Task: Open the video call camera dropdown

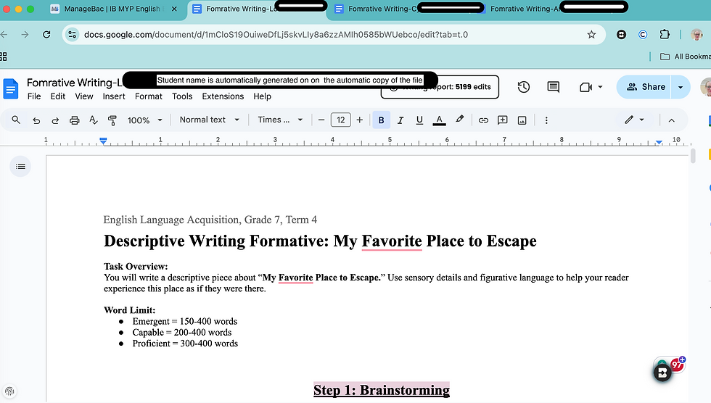Action: click(x=591, y=87)
